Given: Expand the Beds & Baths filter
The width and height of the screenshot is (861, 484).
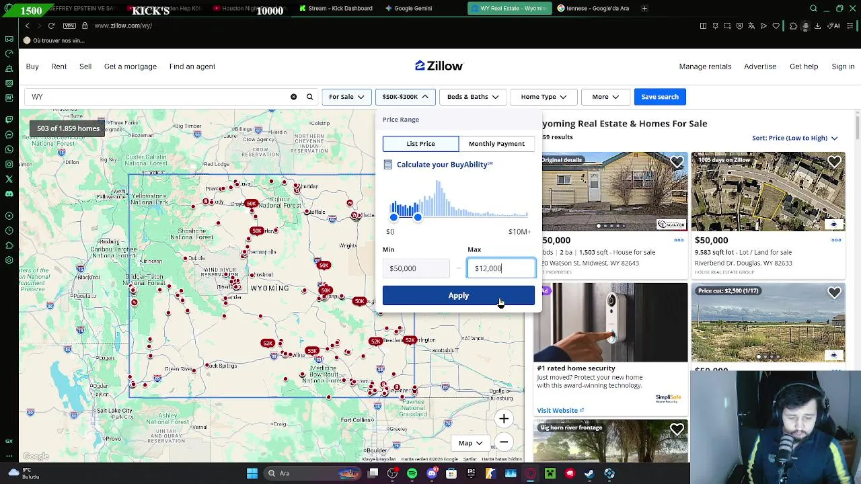Looking at the screenshot, I should click(473, 97).
